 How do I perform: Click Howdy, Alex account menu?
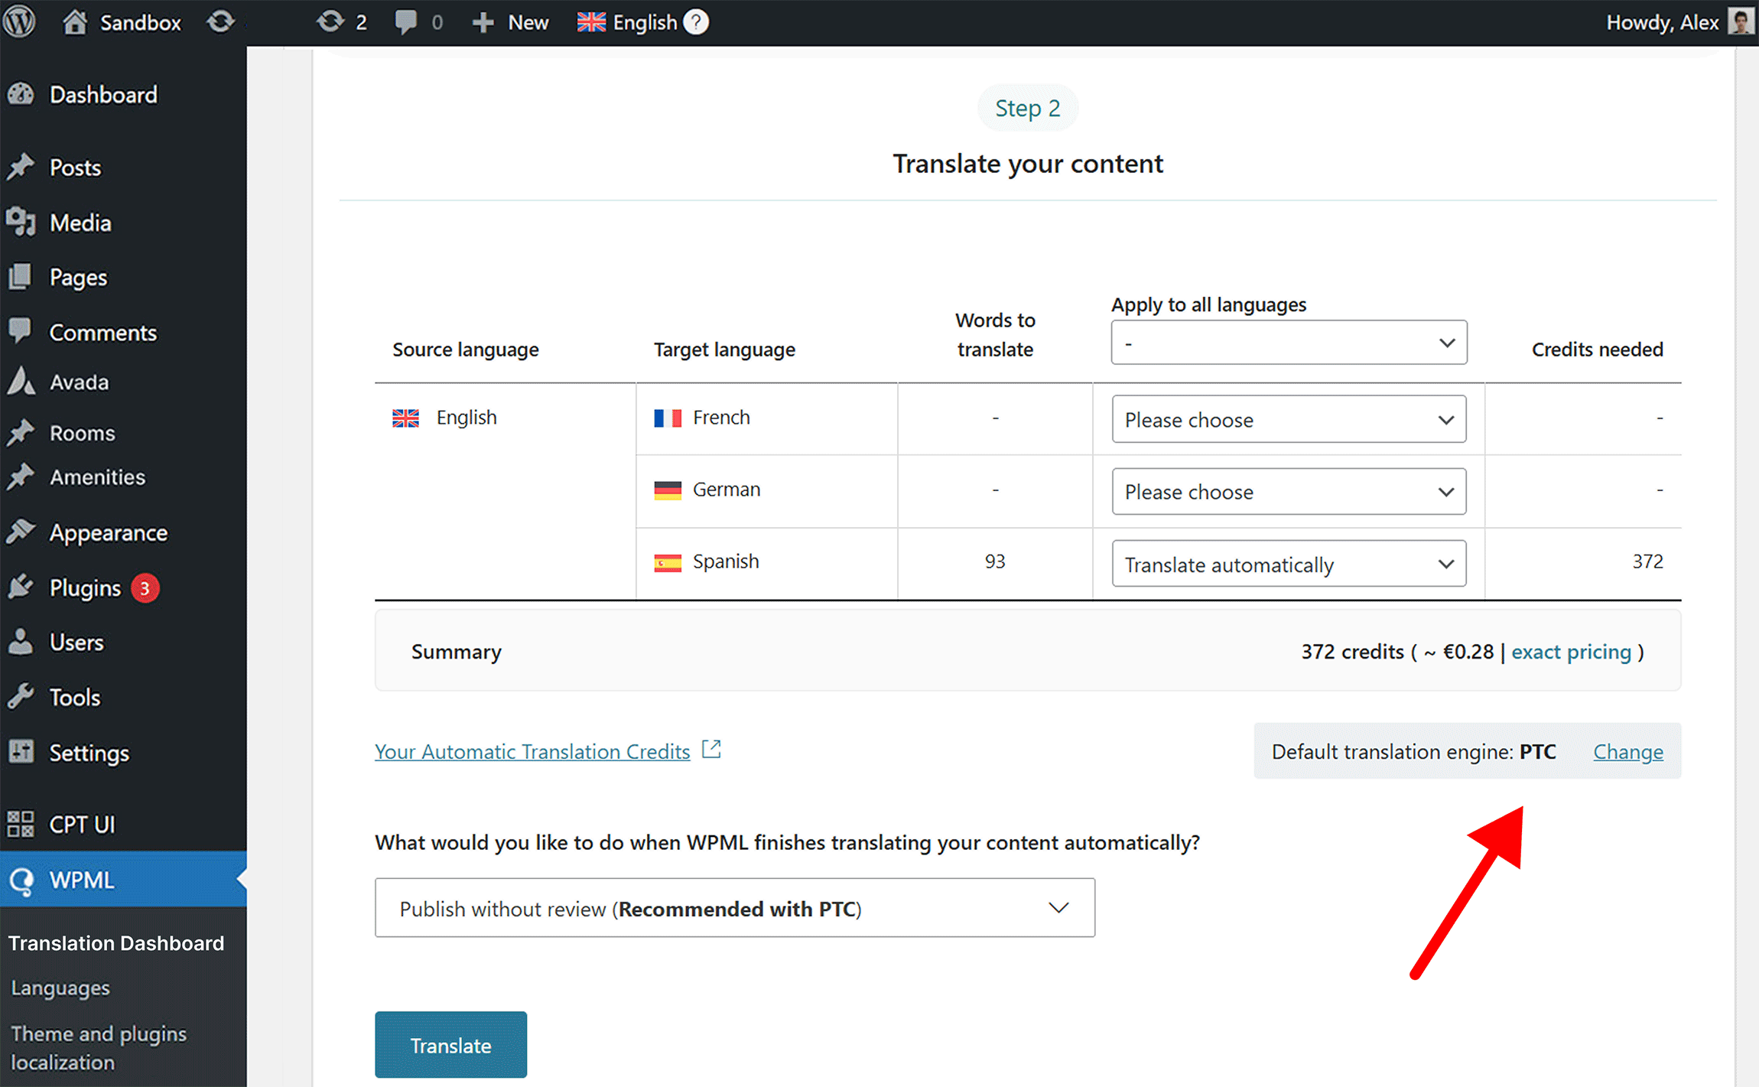[x=1662, y=23]
